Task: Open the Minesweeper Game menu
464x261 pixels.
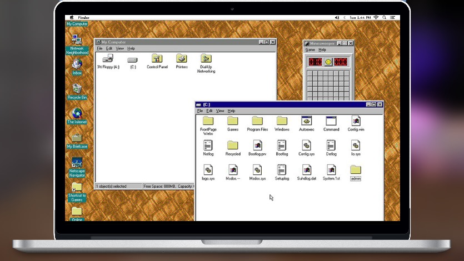Action: click(x=310, y=49)
